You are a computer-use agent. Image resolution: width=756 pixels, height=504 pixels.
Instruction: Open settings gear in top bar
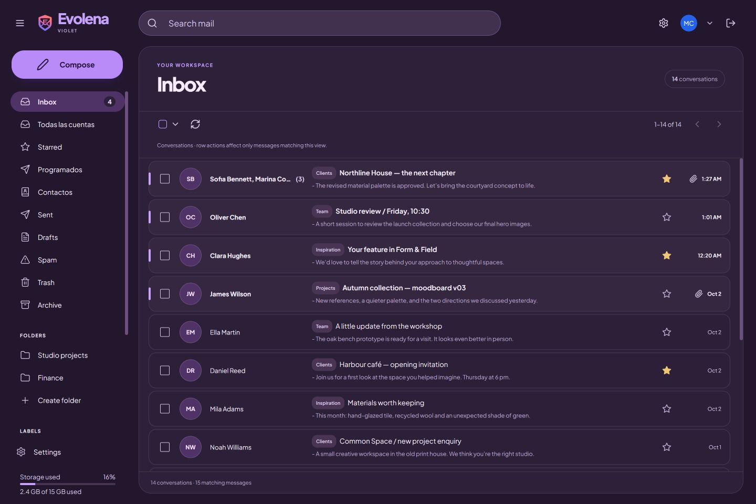664,23
